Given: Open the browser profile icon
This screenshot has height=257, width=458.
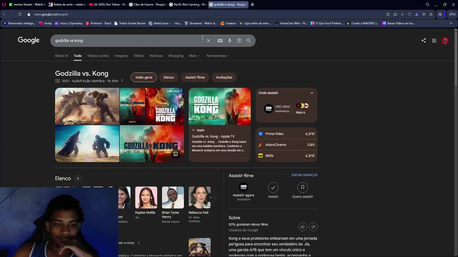Looking at the screenshot, I should pyautogui.click(x=431, y=14).
